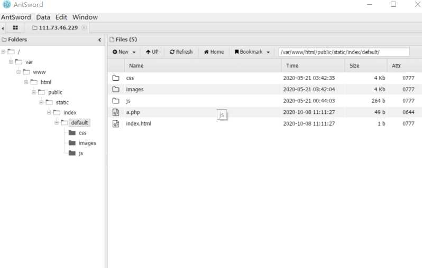This screenshot has width=422, height=268.
Task: Click the images folder icon in tree
Action: (72, 143)
